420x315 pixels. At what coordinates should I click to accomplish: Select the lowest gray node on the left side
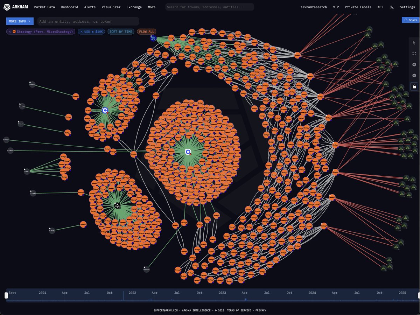tap(52, 231)
